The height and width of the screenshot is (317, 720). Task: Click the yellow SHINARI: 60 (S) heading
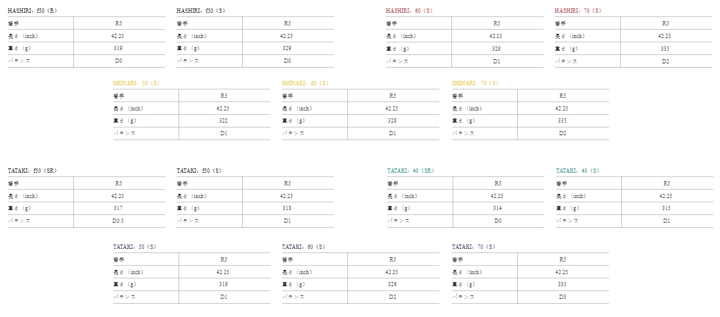306,83
